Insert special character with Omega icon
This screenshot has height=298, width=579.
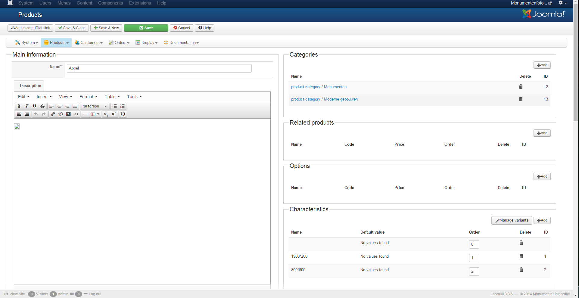tap(123, 114)
